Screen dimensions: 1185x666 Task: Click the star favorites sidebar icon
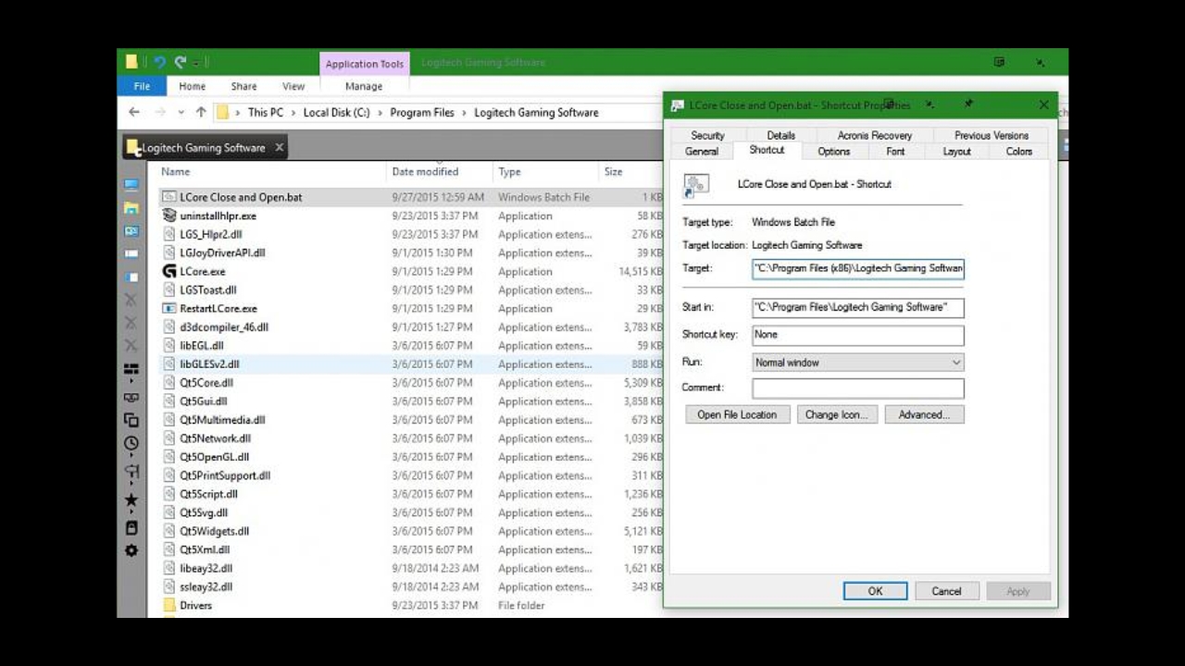click(x=131, y=500)
